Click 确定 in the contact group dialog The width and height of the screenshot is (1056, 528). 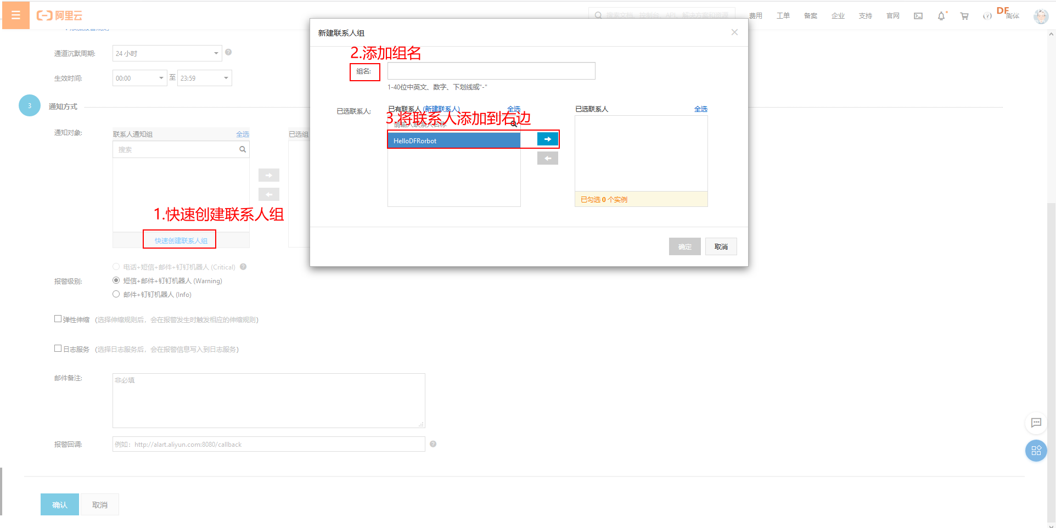pyautogui.click(x=685, y=246)
